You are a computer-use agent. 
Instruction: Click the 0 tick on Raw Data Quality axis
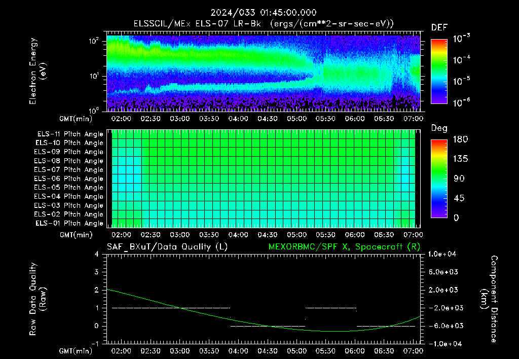coord(97,326)
